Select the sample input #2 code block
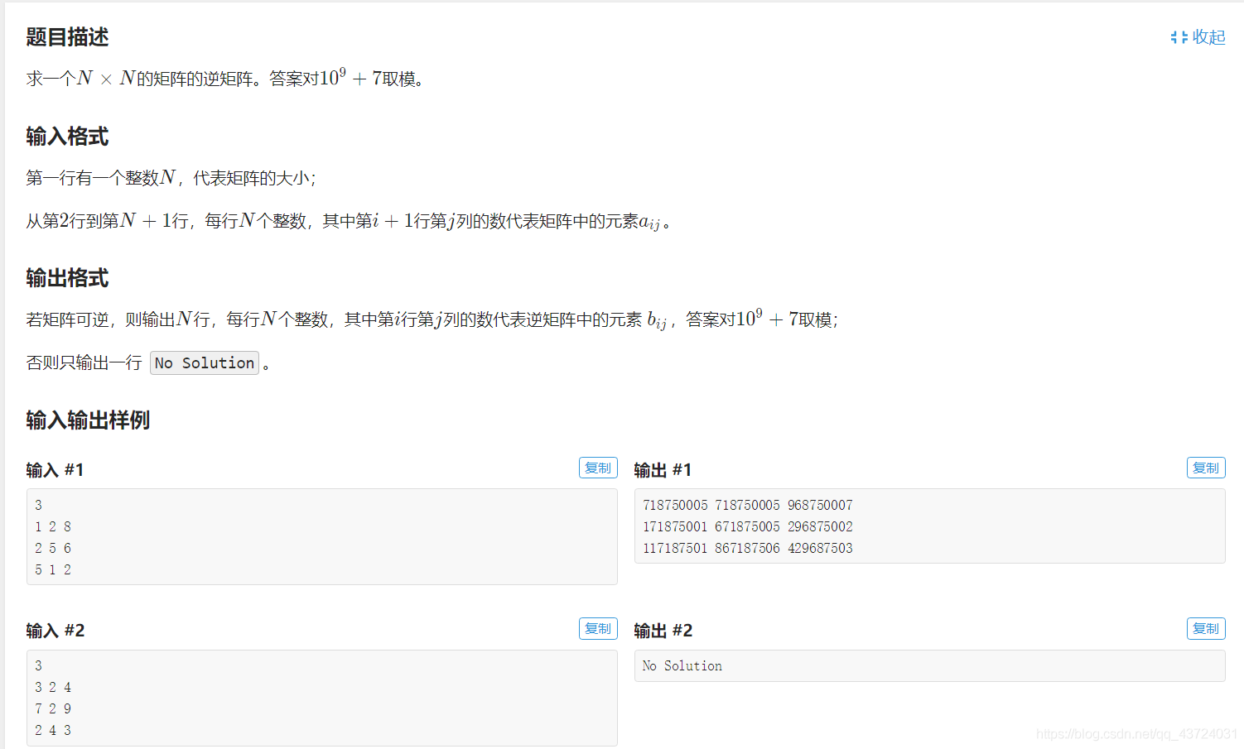Viewport: 1244px width, 749px height. pos(321,698)
